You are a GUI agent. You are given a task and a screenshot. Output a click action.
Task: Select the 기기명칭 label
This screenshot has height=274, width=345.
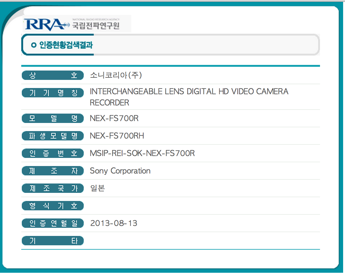pyautogui.click(x=53, y=93)
